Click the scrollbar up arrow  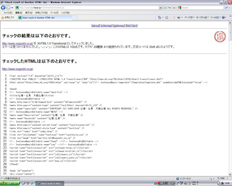point(230,23)
